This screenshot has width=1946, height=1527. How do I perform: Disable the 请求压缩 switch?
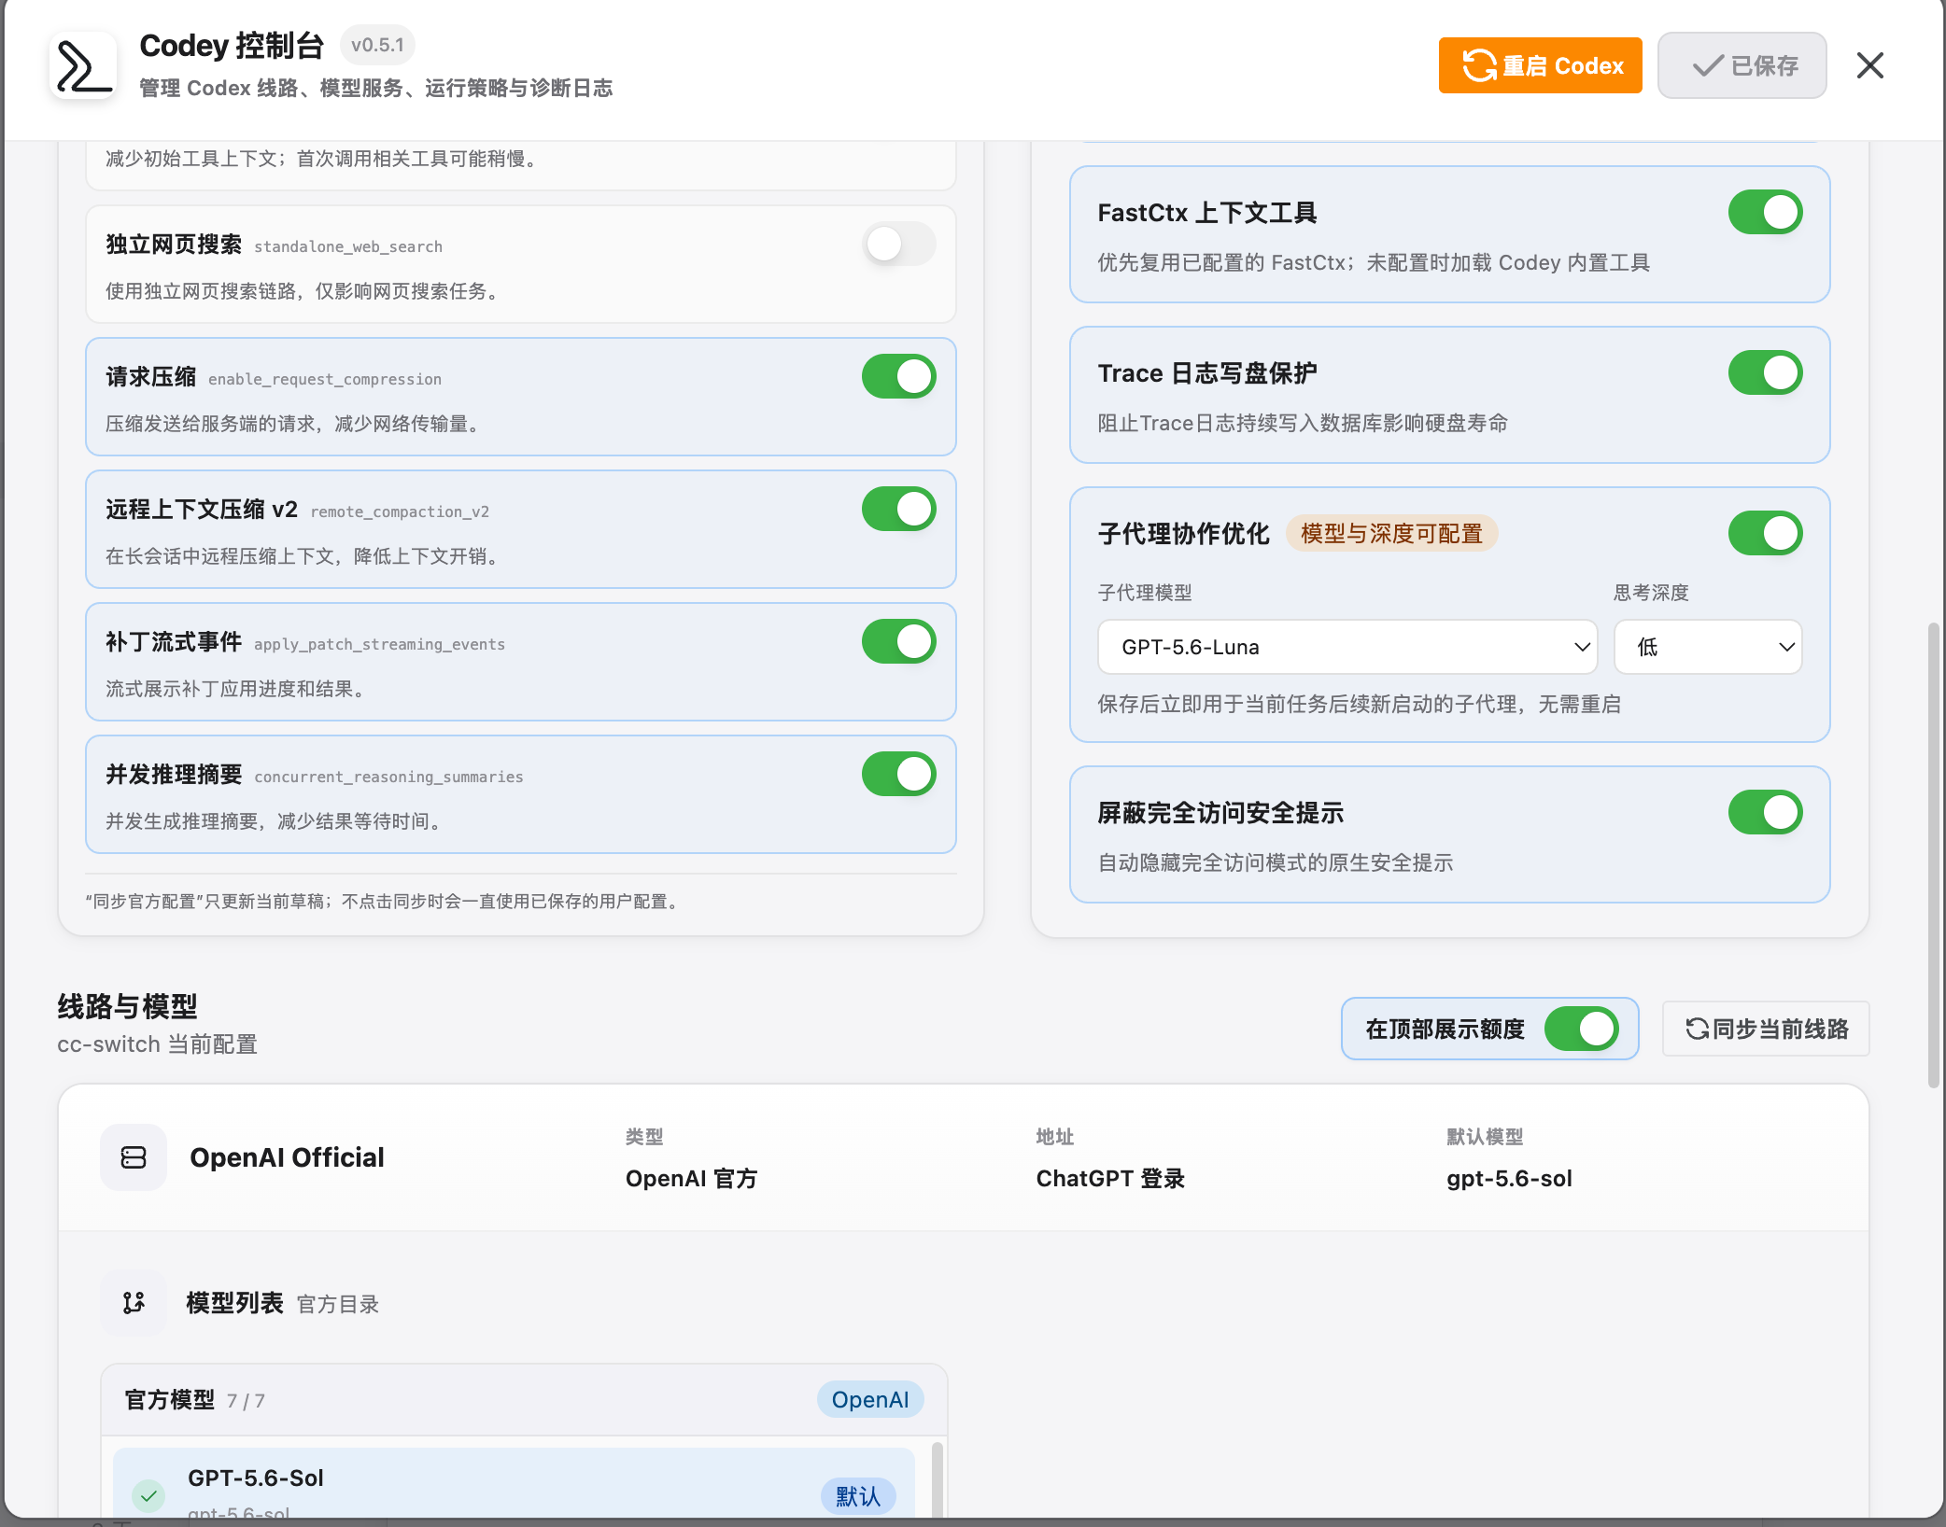click(x=898, y=377)
